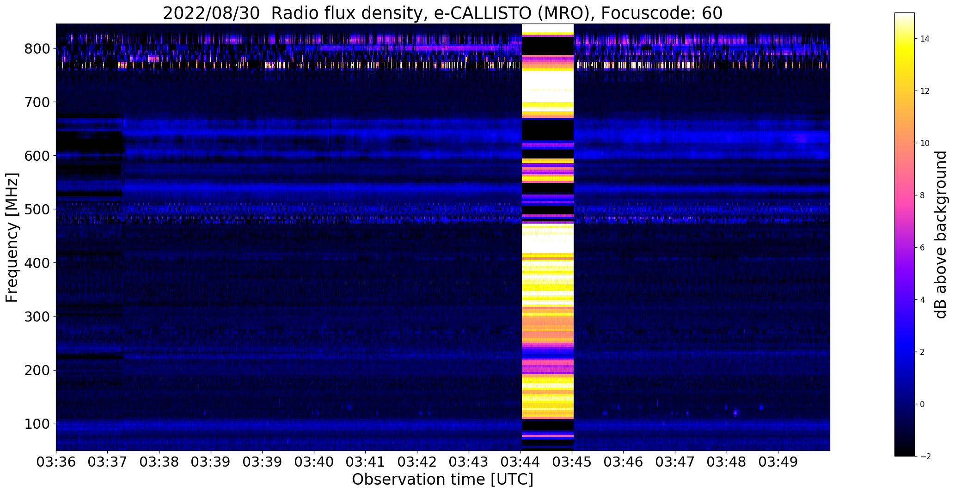Click the 03:41 time tick label

(366, 462)
